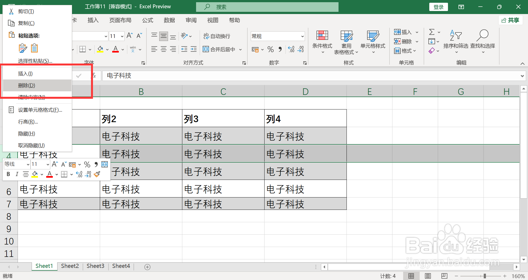Enable 自动换行 (Wrap Text)

tap(217, 36)
